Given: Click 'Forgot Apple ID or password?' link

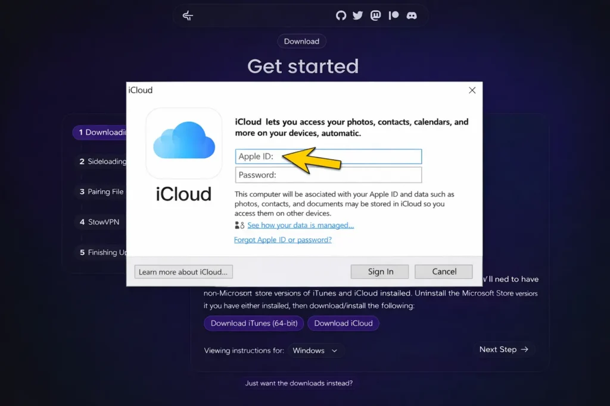Looking at the screenshot, I should pos(283,240).
